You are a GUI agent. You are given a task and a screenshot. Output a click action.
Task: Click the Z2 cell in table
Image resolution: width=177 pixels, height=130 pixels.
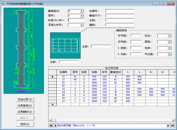point(64,86)
